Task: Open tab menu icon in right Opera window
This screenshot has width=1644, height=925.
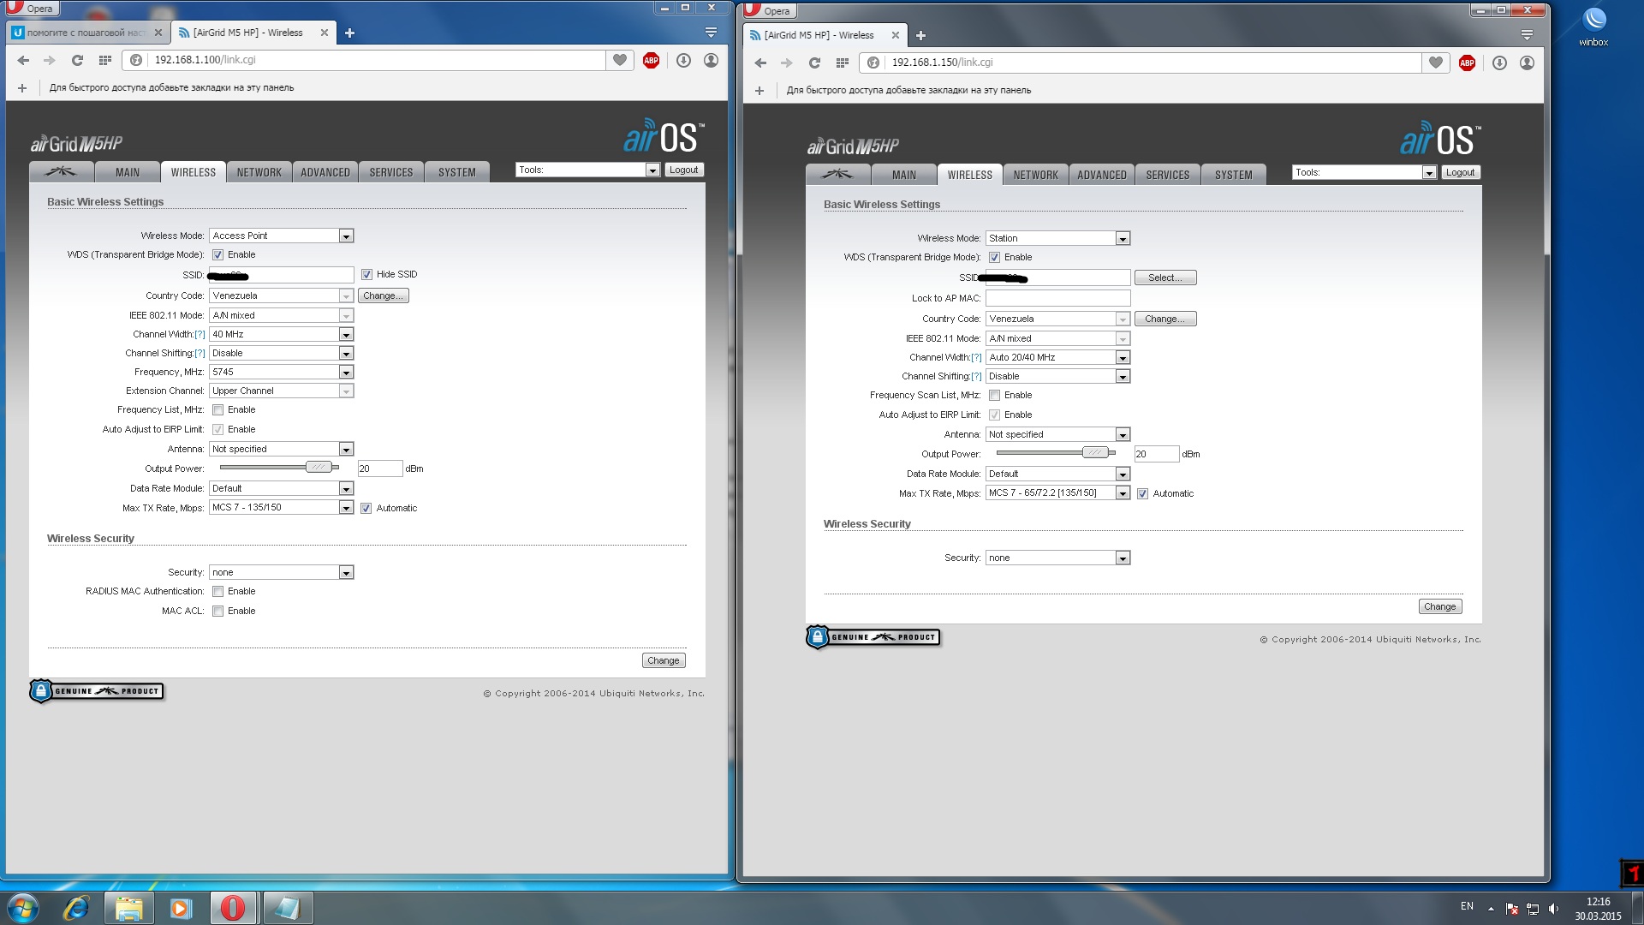Action: [1527, 35]
